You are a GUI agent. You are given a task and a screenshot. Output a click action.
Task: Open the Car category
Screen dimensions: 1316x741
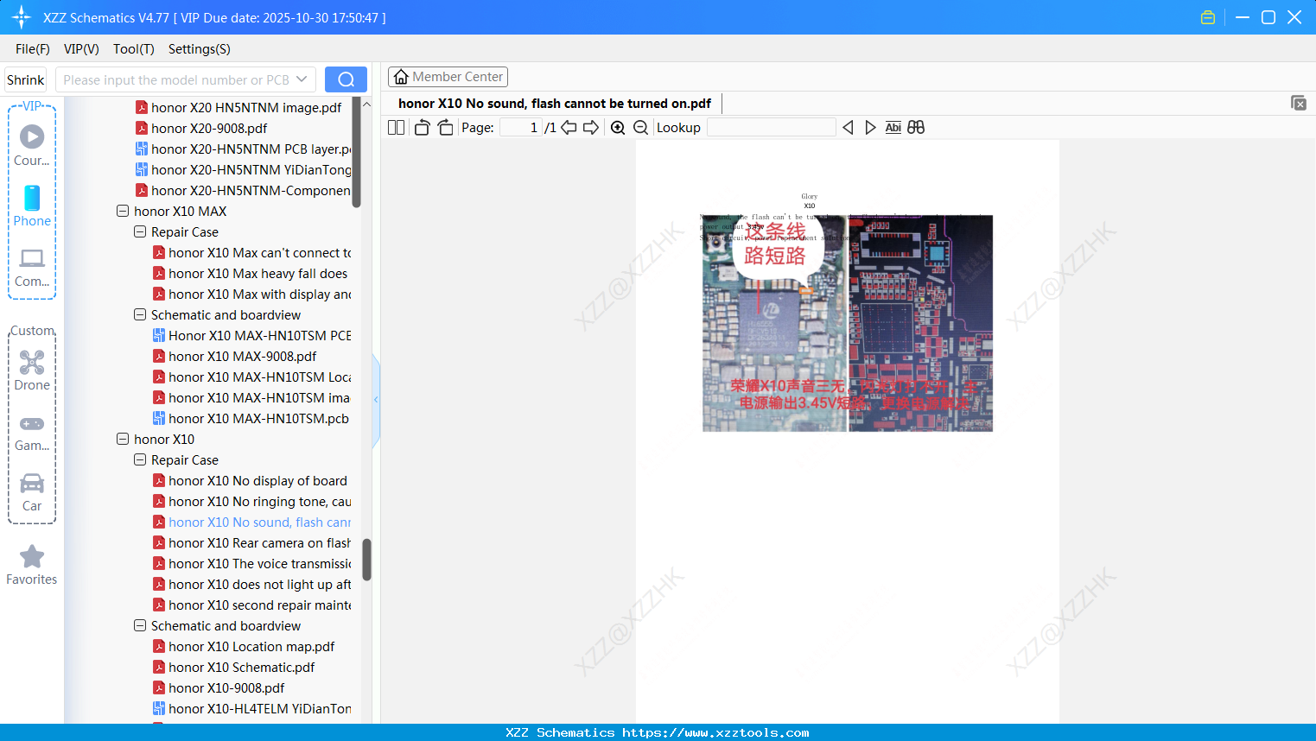tap(32, 492)
